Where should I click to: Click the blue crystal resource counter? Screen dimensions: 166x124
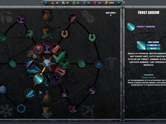(86, 3)
